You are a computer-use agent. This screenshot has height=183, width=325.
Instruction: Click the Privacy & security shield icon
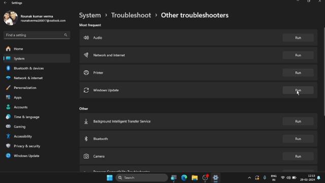click(x=8, y=146)
